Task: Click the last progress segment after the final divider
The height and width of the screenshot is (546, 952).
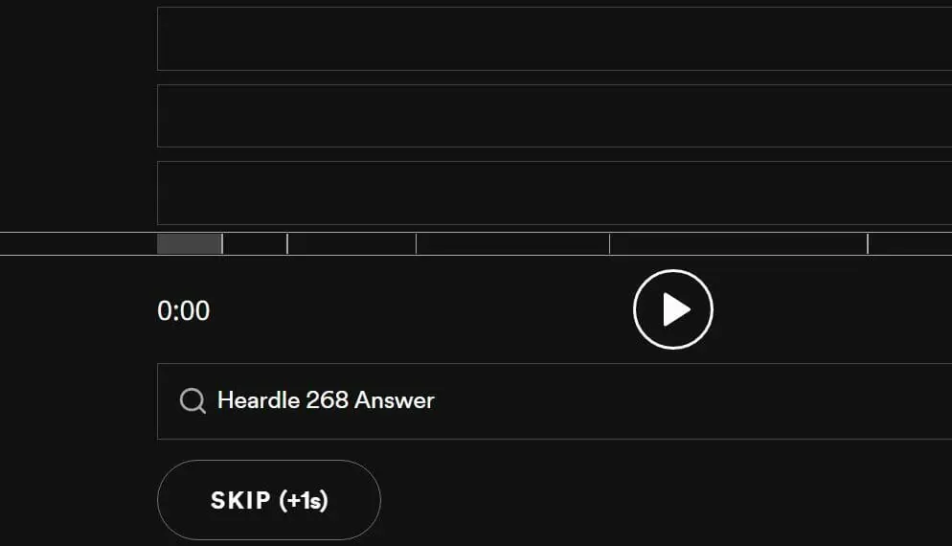Action: click(910, 244)
